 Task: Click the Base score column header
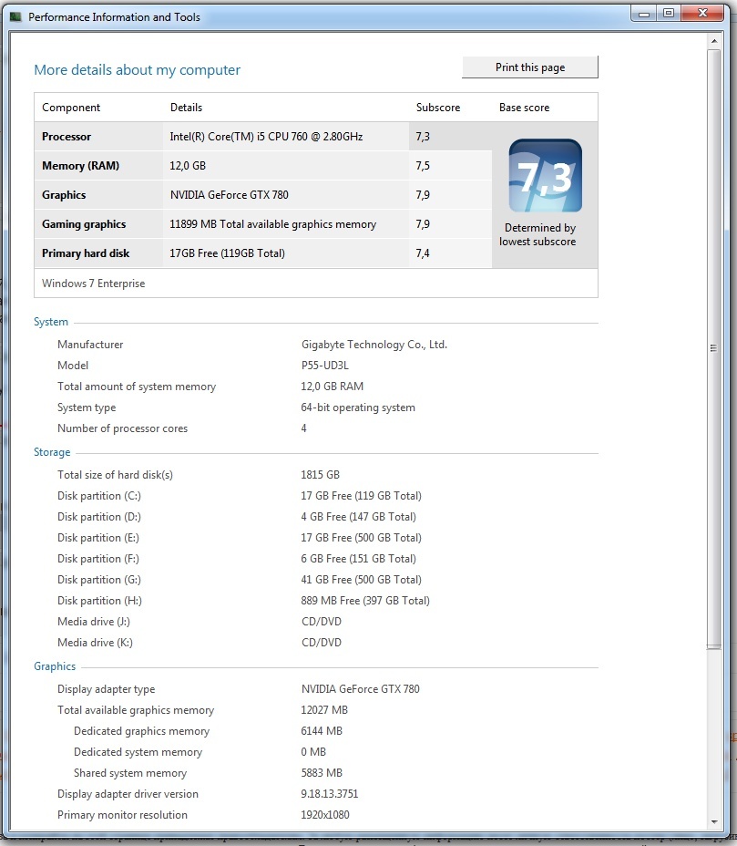click(x=524, y=108)
